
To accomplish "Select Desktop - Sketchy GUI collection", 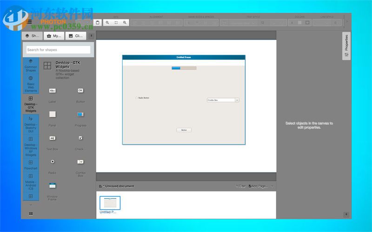I will pyautogui.click(x=31, y=124).
